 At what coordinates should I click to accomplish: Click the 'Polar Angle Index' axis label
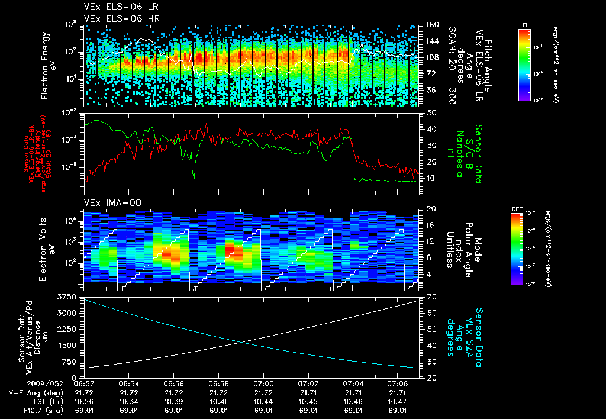[x=463, y=250]
